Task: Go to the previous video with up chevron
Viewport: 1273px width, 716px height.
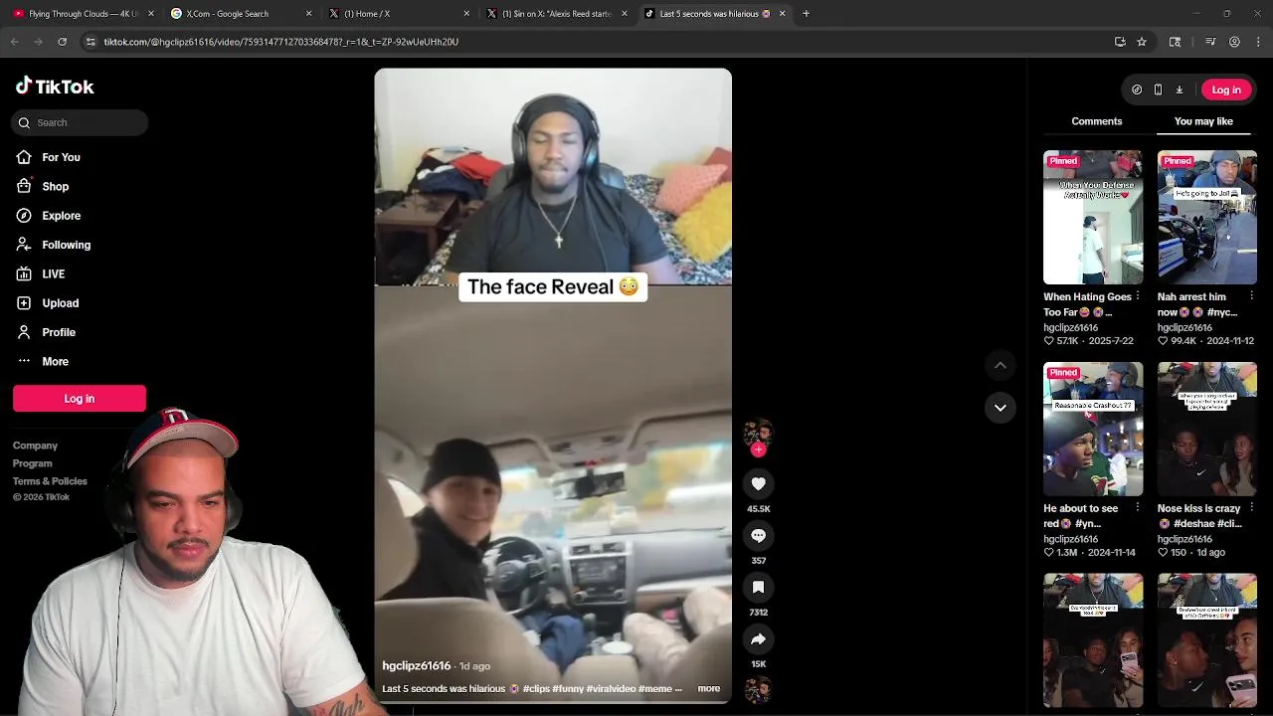Action: [x=1000, y=365]
